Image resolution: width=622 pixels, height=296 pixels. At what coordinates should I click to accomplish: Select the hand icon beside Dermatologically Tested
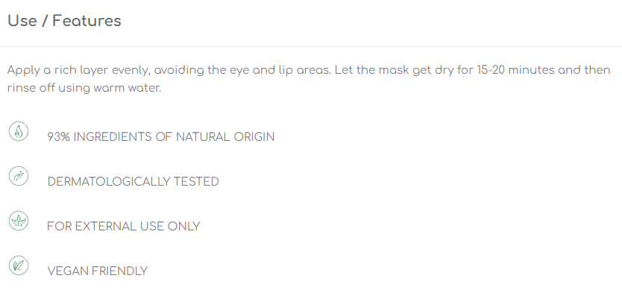point(19,176)
